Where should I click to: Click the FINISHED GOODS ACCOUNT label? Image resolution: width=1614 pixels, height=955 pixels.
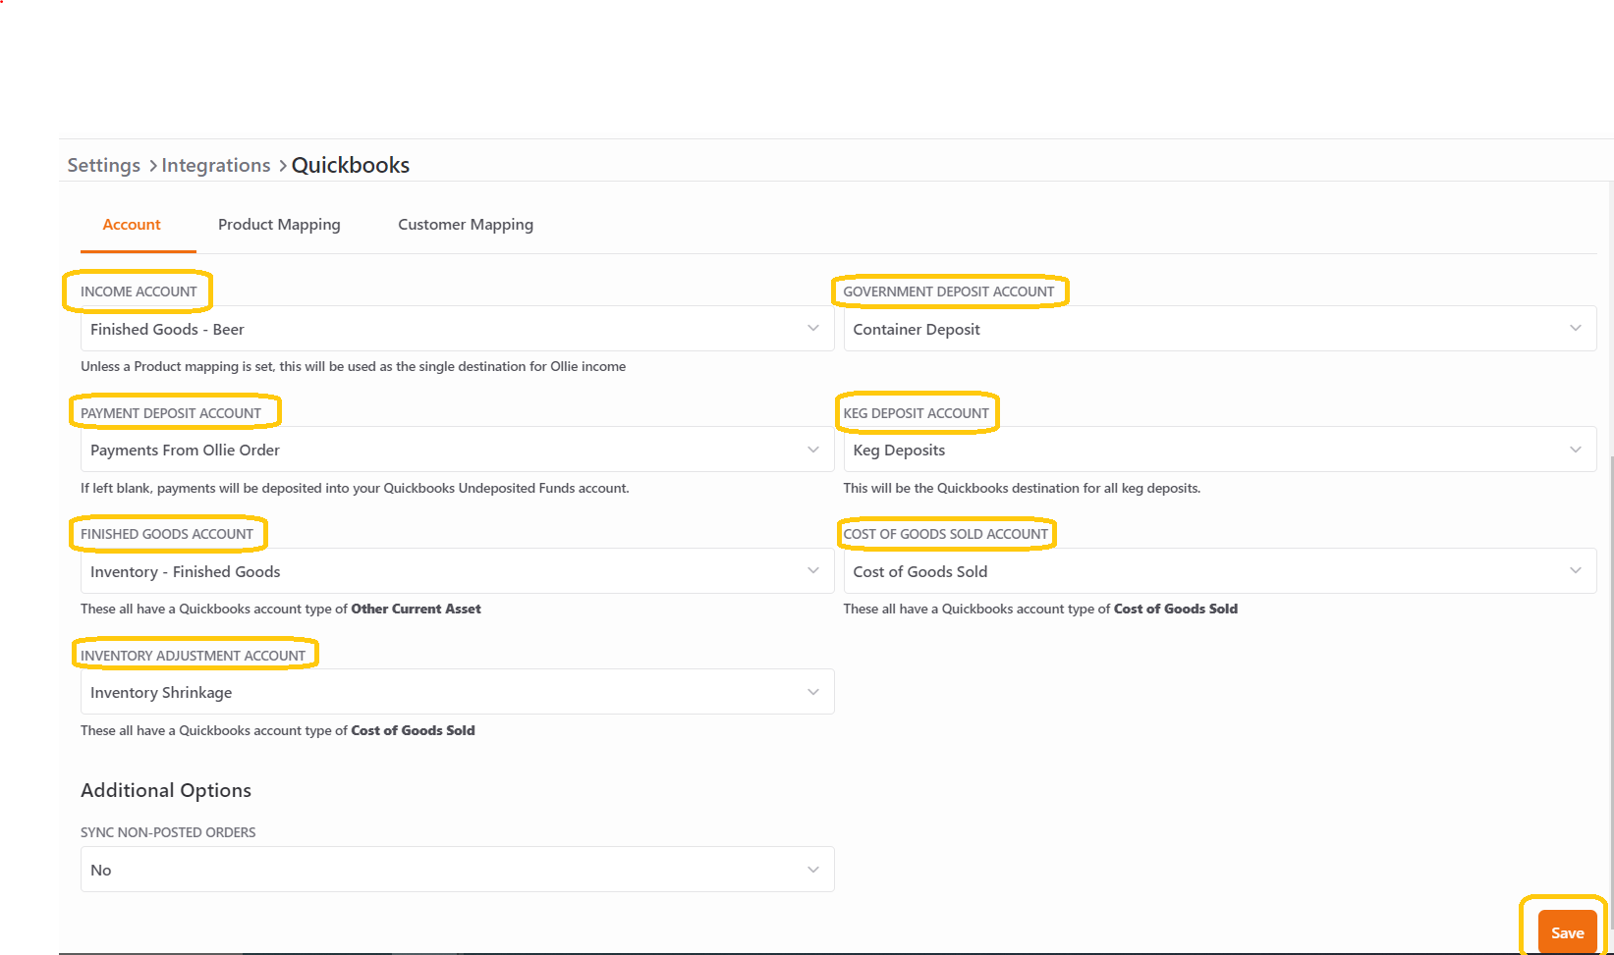click(x=167, y=534)
